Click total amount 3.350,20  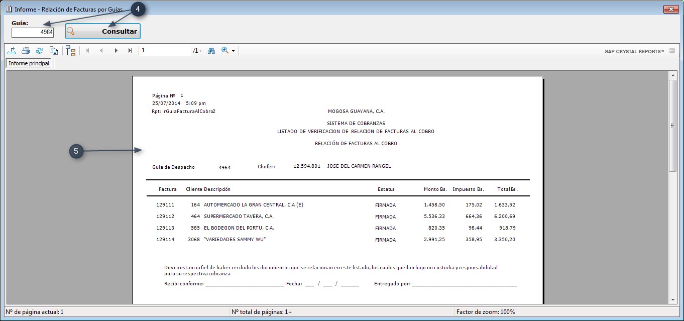click(x=505, y=240)
